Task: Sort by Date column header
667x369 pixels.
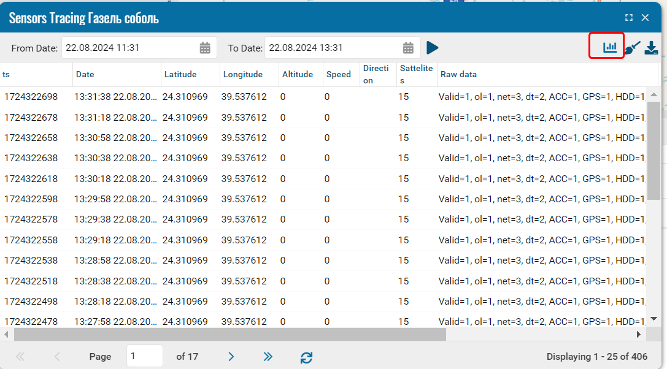Action: click(x=116, y=74)
